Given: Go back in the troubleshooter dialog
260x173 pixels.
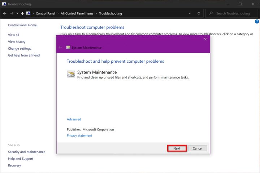Looking at the screenshot, I should point(61,48).
